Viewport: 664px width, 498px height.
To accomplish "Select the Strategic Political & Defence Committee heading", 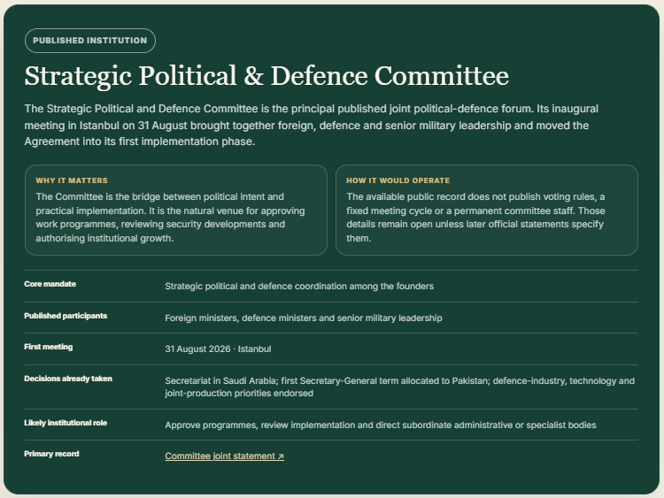I will (266, 76).
